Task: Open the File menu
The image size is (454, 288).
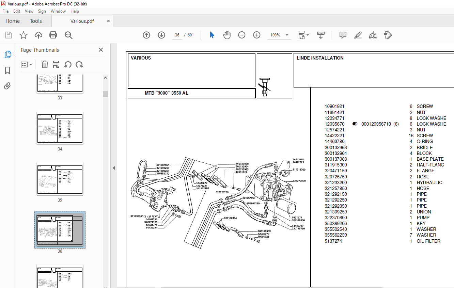Action: click(5, 11)
